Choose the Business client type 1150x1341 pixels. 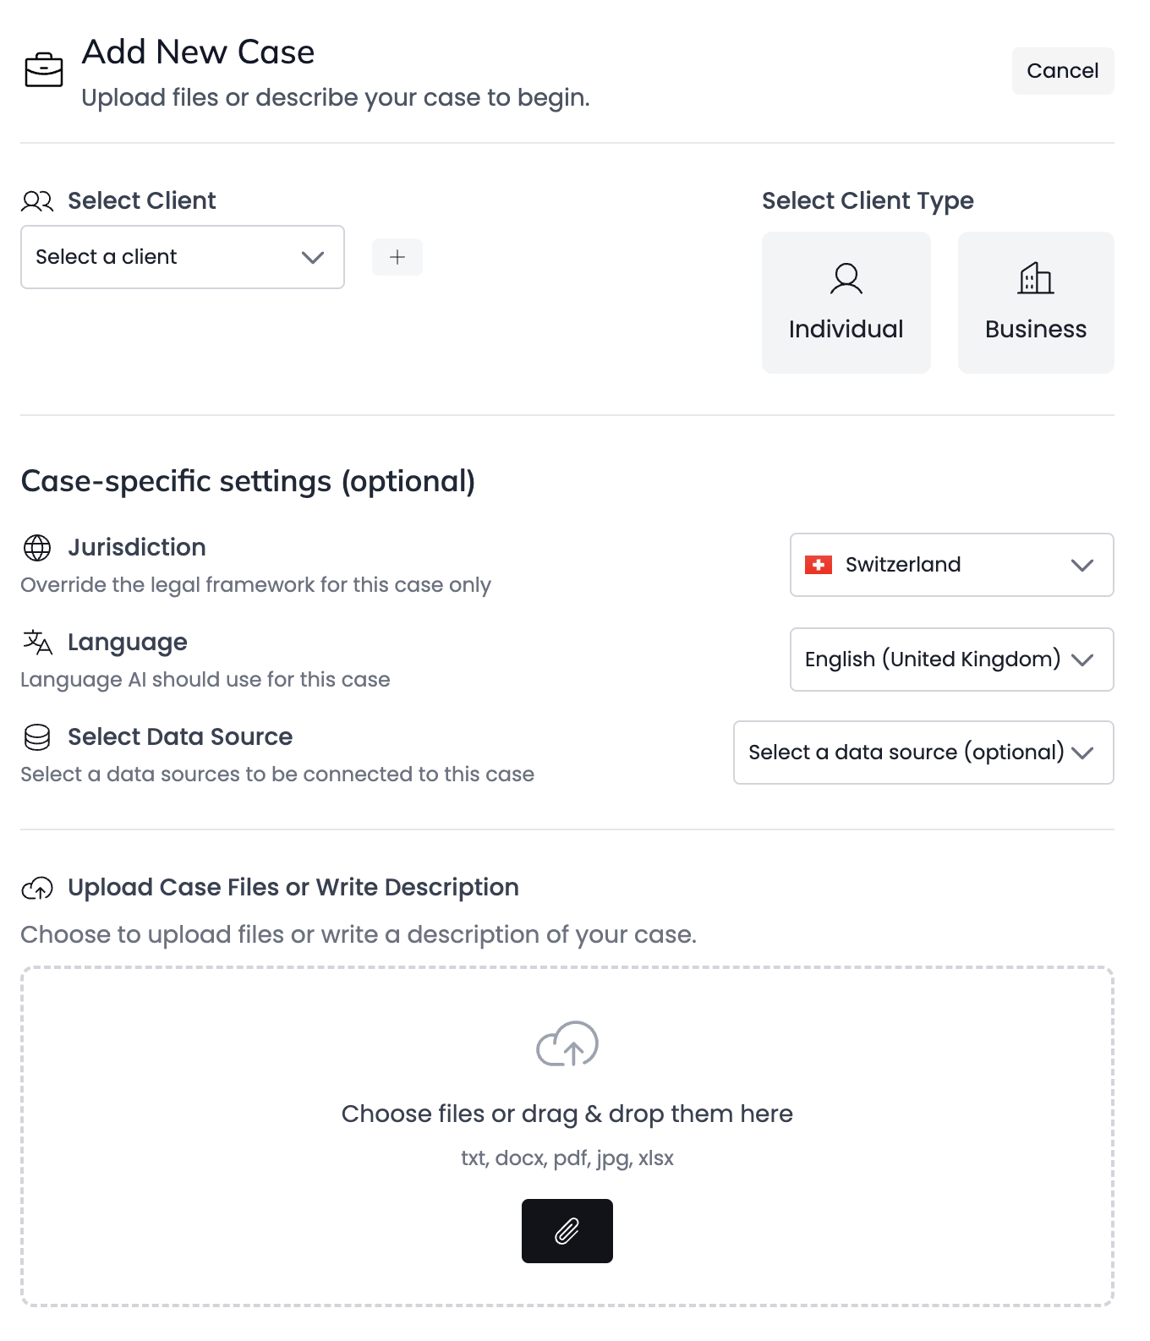1036,303
